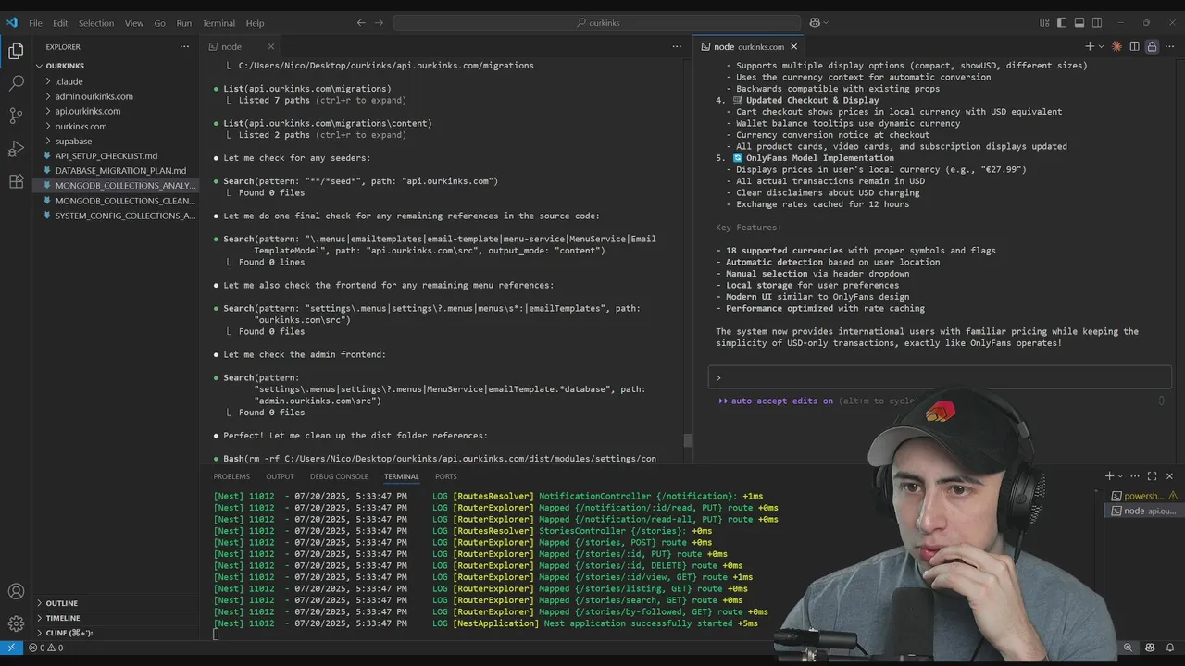
Task: Toggle auto-accept edits mode line
Action: tap(816, 401)
